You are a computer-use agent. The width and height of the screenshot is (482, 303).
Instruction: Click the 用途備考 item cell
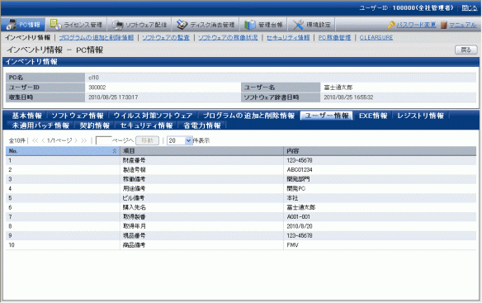(134, 188)
